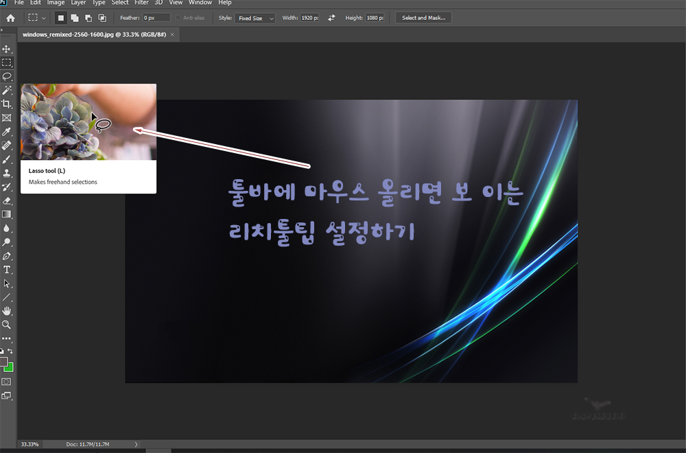Image resolution: width=686 pixels, height=453 pixels.
Task: Choose New selection mode
Action: point(61,18)
